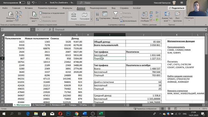Switch to sheet 3. Логика и ВПР
This screenshot has width=208, height=117.
(x=57, y=105)
